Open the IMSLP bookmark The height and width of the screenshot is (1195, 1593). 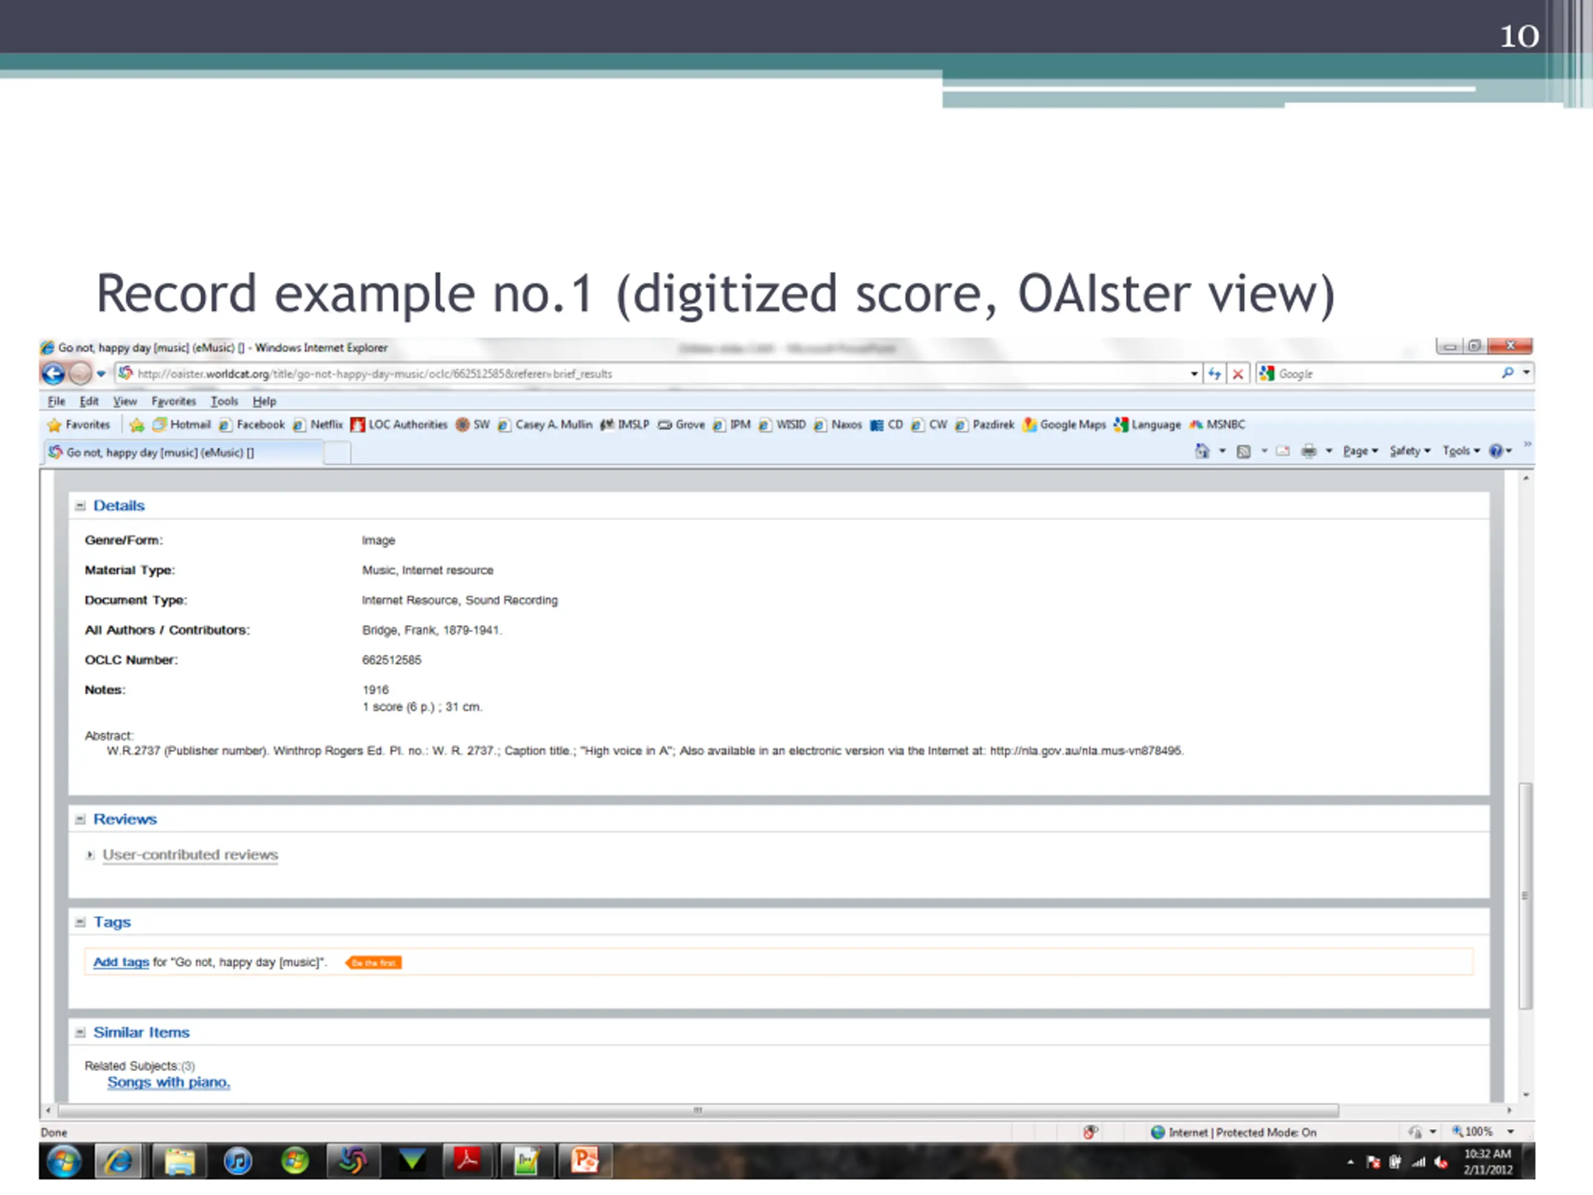[624, 424]
